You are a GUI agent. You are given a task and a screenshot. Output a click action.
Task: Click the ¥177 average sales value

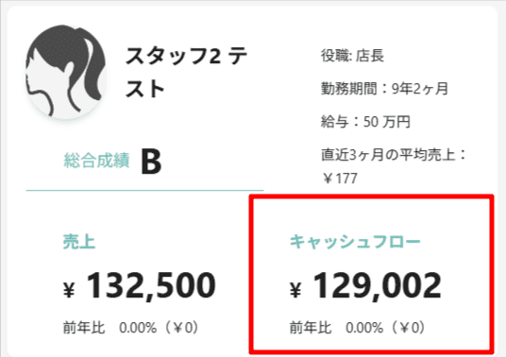tap(340, 178)
